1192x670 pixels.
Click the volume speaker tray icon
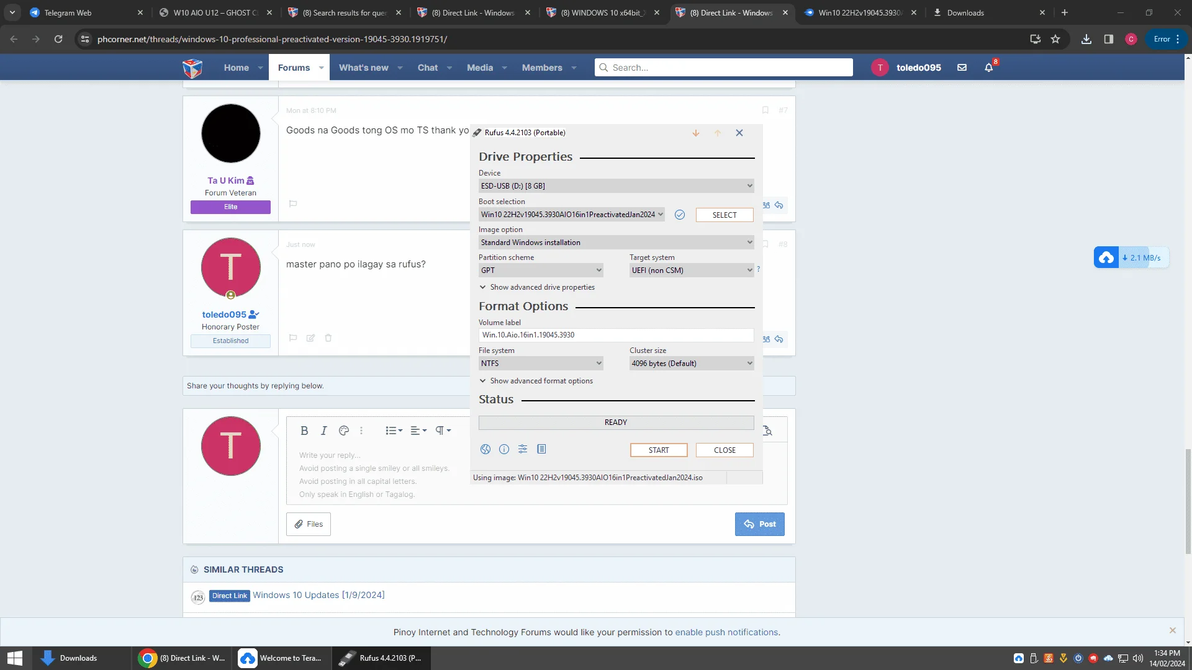1138,658
